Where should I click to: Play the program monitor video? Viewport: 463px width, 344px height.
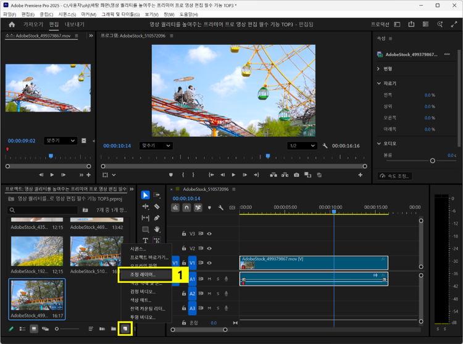click(233, 175)
